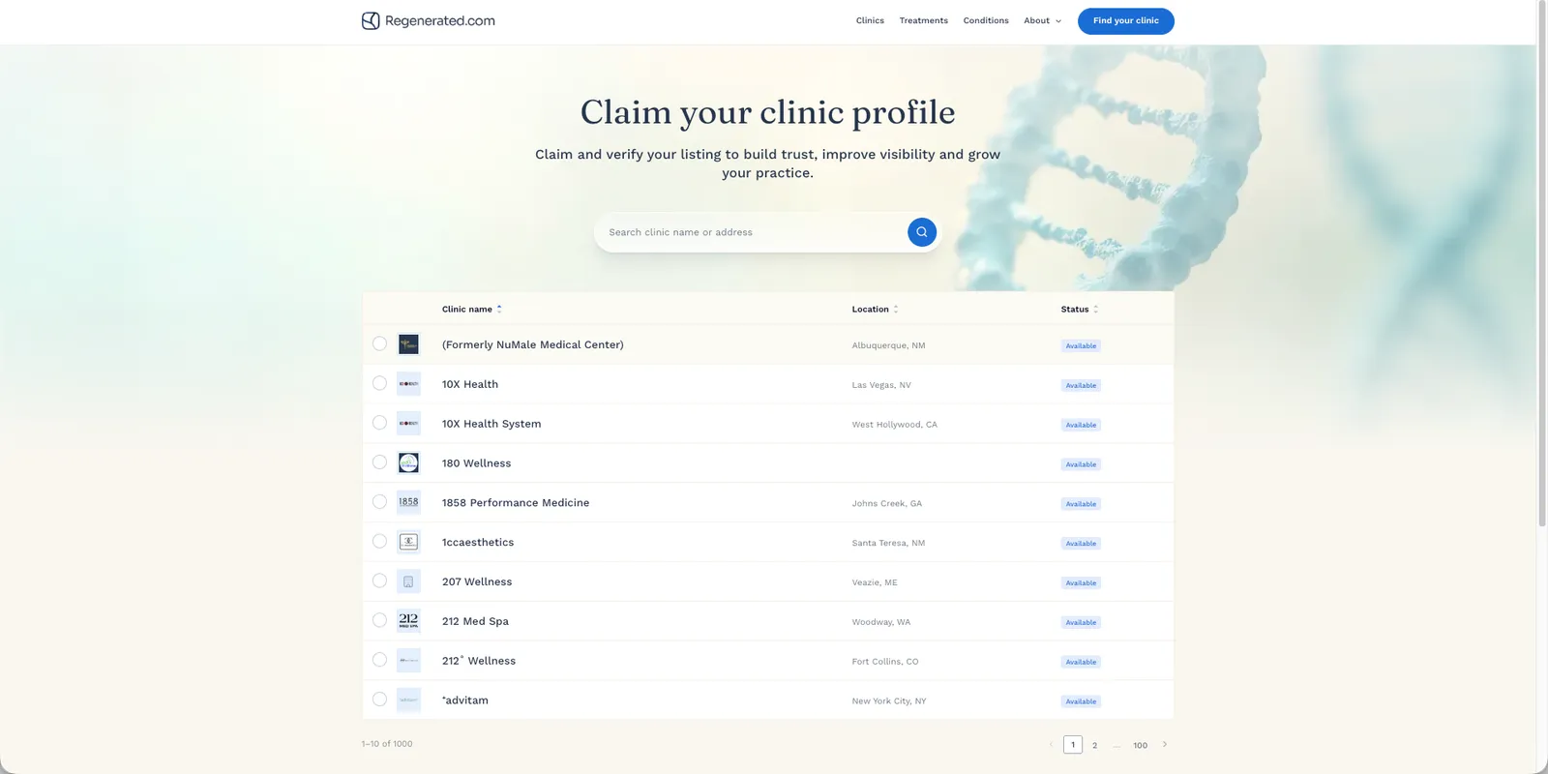Image resolution: width=1548 pixels, height=774 pixels.
Task: Sort table by Location column
Action: coord(875,310)
